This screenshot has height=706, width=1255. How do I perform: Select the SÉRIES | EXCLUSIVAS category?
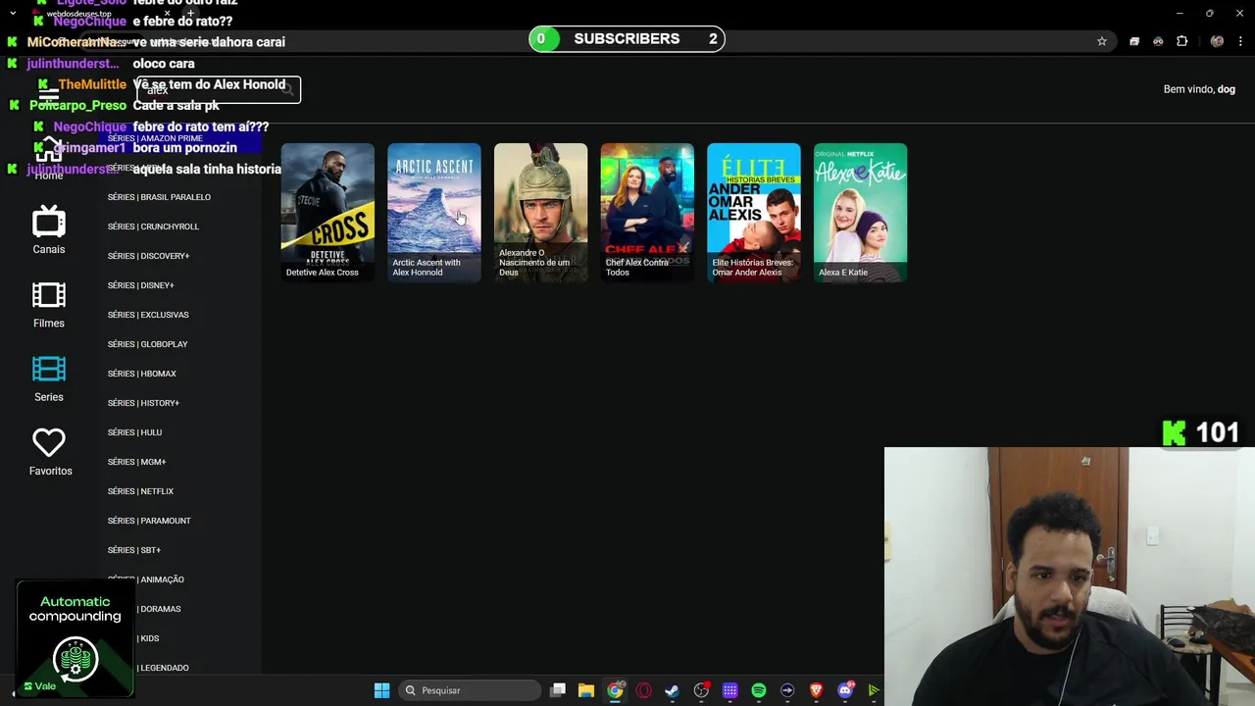pyautogui.click(x=148, y=315)
